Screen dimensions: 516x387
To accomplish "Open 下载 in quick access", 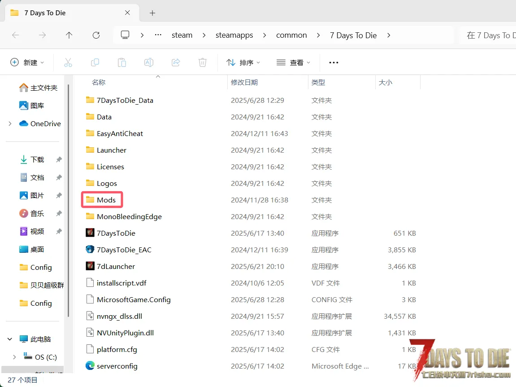I will [x=32, y=159].
